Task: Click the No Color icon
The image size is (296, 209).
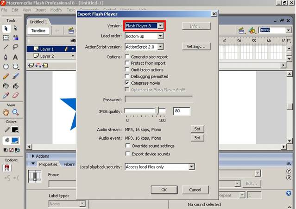Action: click(11, 150)
